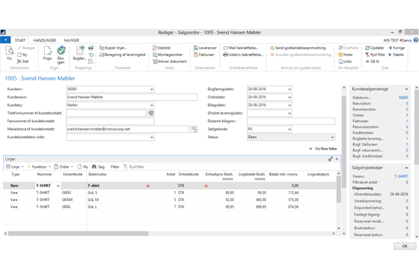The width and height of the screenshot is (419, 280).
Task: Click Ryd filter in ribbon
Action: (x=375, y=55)
